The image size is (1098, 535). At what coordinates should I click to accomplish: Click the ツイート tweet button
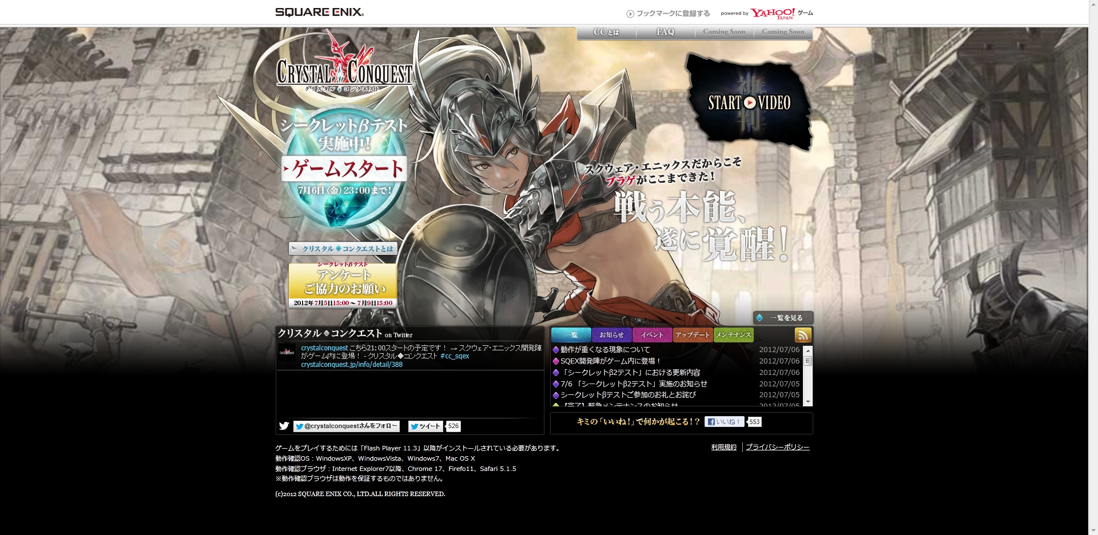click(x=425, y=426)
